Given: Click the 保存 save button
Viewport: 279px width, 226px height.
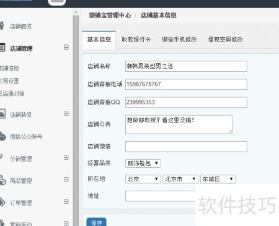Looking at the screenshot, I should (x=96, y=222).
